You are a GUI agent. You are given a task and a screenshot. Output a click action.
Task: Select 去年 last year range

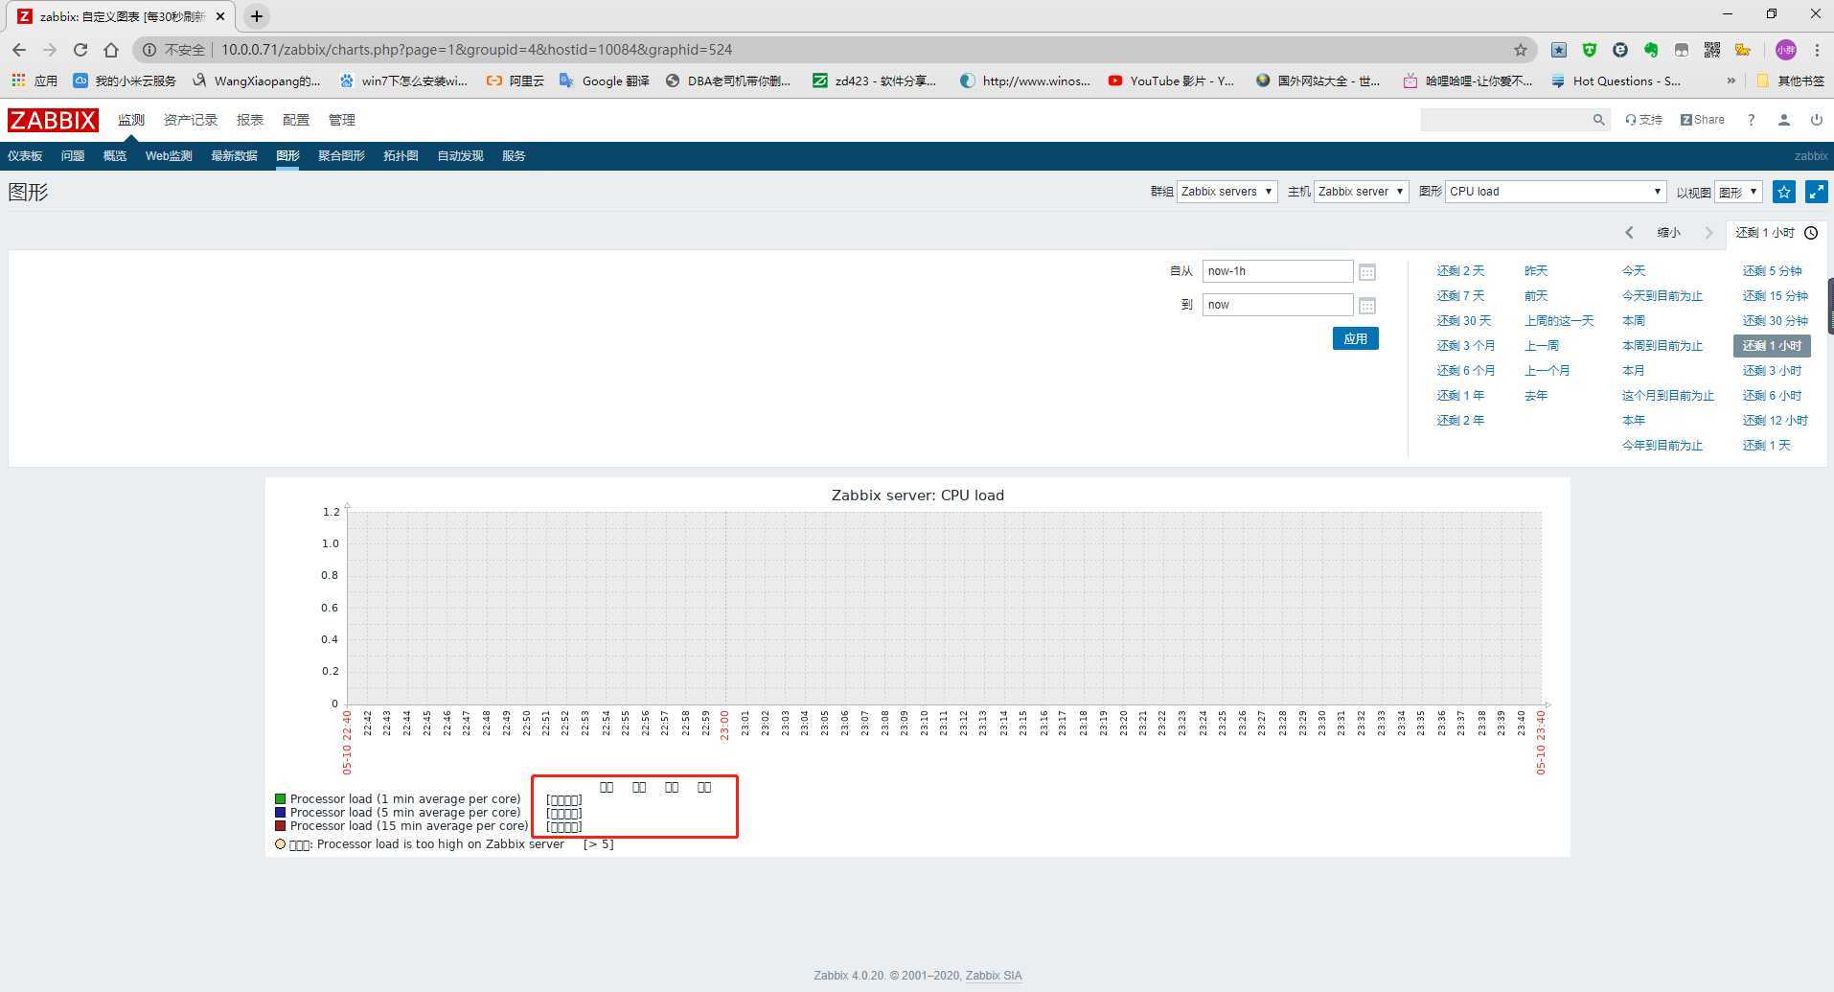(1536, 396)
